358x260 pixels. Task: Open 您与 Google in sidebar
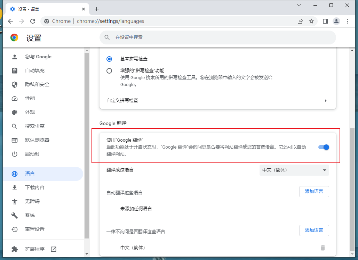click(43, 57)
